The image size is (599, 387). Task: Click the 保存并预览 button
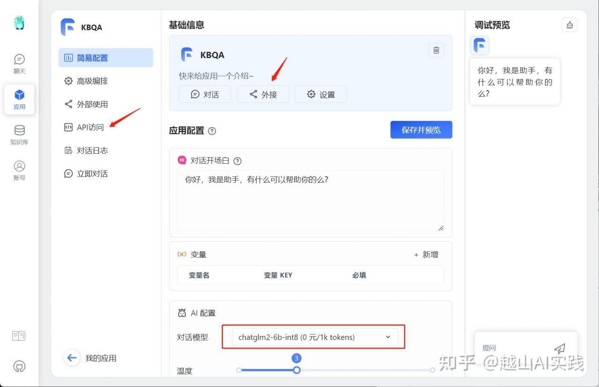coord(421,130)
